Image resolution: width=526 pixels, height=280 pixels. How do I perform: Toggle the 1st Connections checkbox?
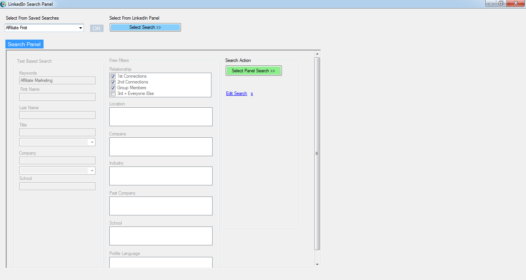113,76
